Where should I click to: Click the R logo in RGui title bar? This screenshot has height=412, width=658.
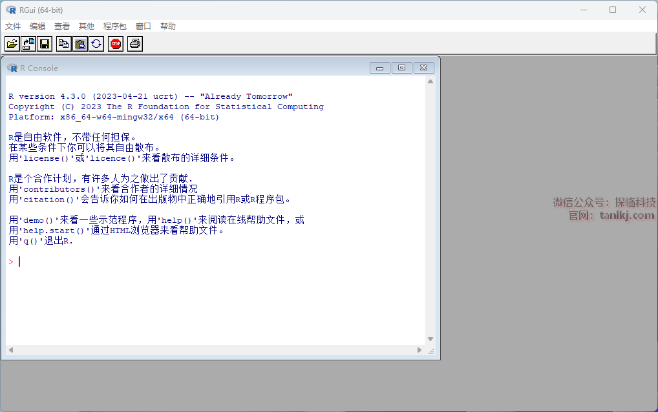click(x=11, y=10)
